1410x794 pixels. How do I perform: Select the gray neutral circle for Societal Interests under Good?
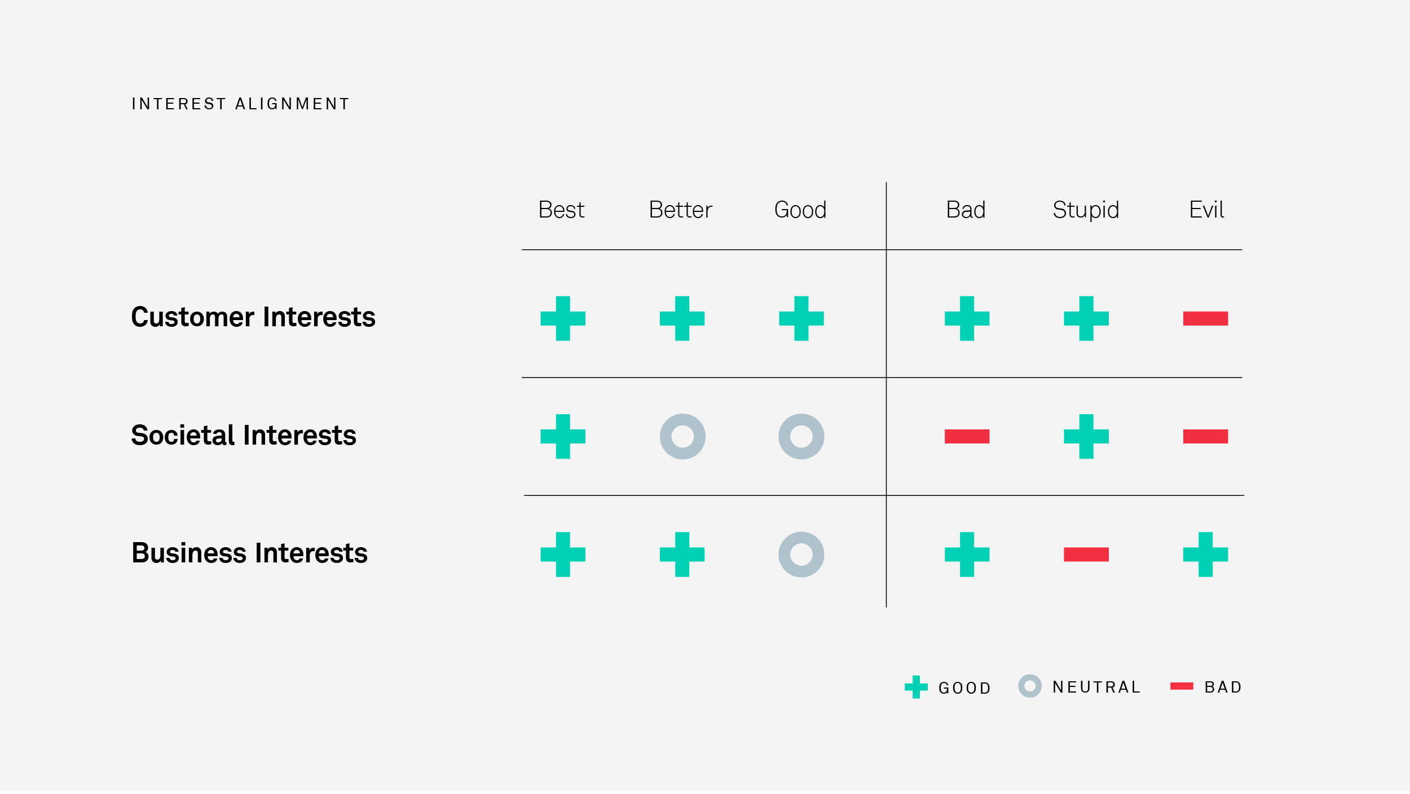point(801,437)
